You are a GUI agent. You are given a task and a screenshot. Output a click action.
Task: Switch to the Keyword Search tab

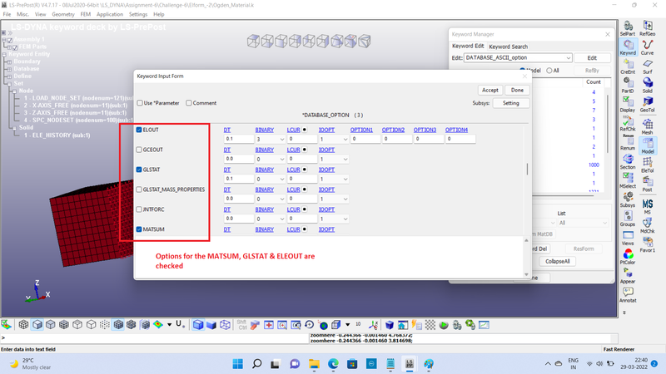pyautogui.click(x=508, y=47)
